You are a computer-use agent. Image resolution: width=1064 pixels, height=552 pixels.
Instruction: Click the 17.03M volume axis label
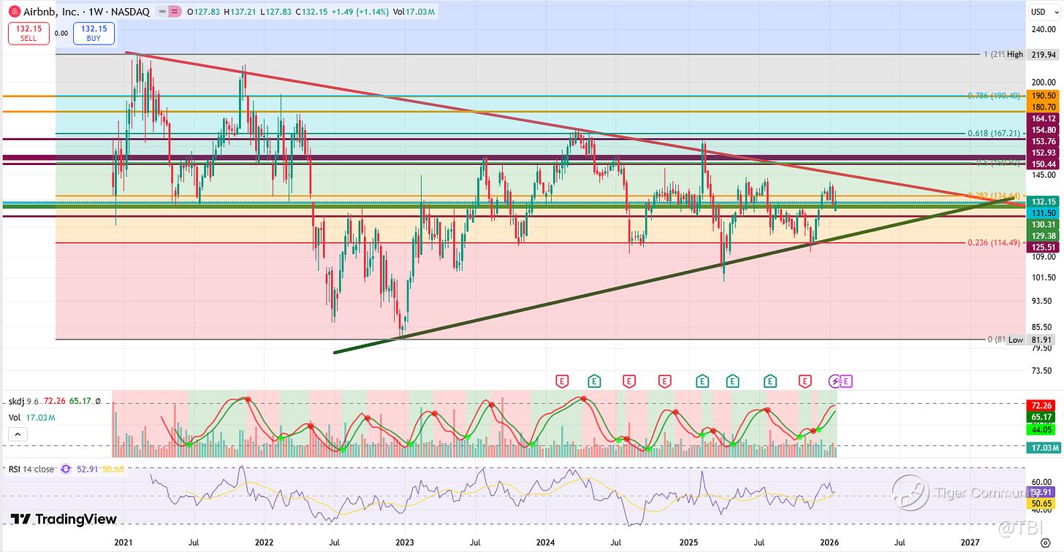1043,448
